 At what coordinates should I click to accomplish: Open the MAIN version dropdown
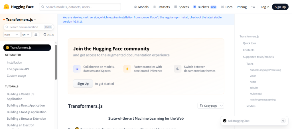(12, 35)
